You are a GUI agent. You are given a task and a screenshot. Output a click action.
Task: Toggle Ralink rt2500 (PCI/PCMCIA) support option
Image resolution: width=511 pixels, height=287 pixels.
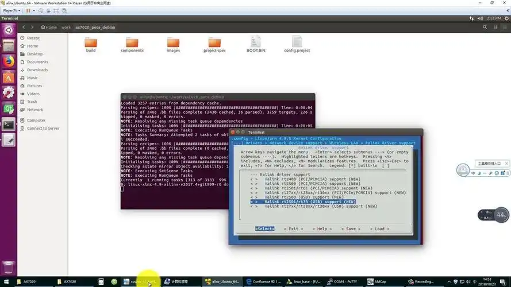click(x=305, y=184)
